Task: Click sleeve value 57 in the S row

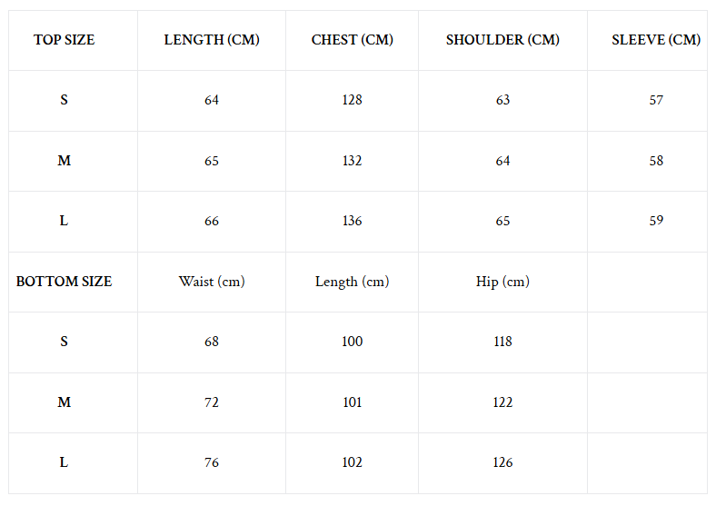Action: [656, 100]
